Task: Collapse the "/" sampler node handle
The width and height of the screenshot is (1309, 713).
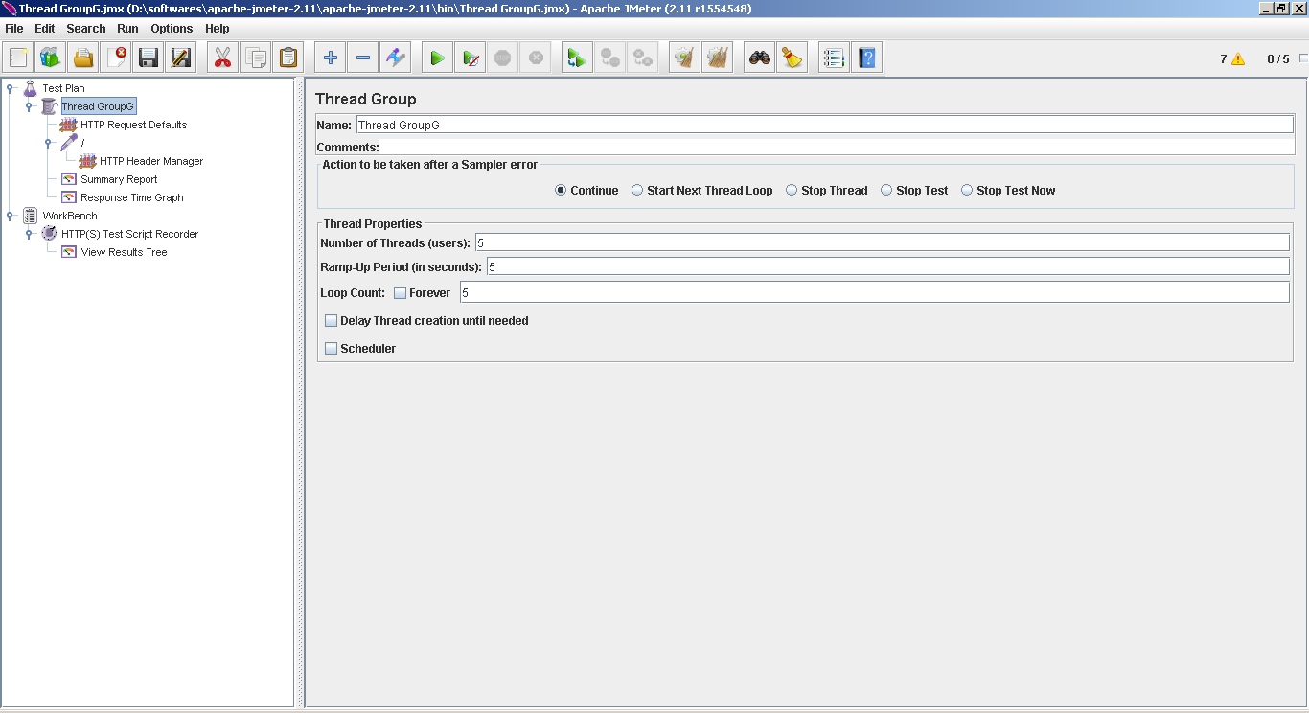Action: coord(48,143)
